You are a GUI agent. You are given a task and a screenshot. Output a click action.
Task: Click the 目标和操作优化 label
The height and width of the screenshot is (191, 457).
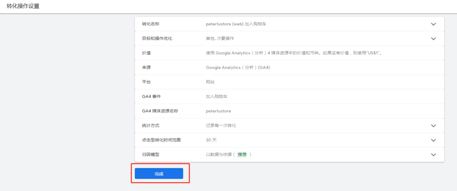[x=157, y=39]
